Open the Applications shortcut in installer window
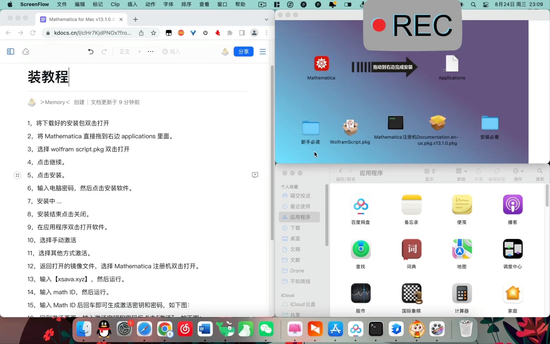 click(x=452, y=63)
